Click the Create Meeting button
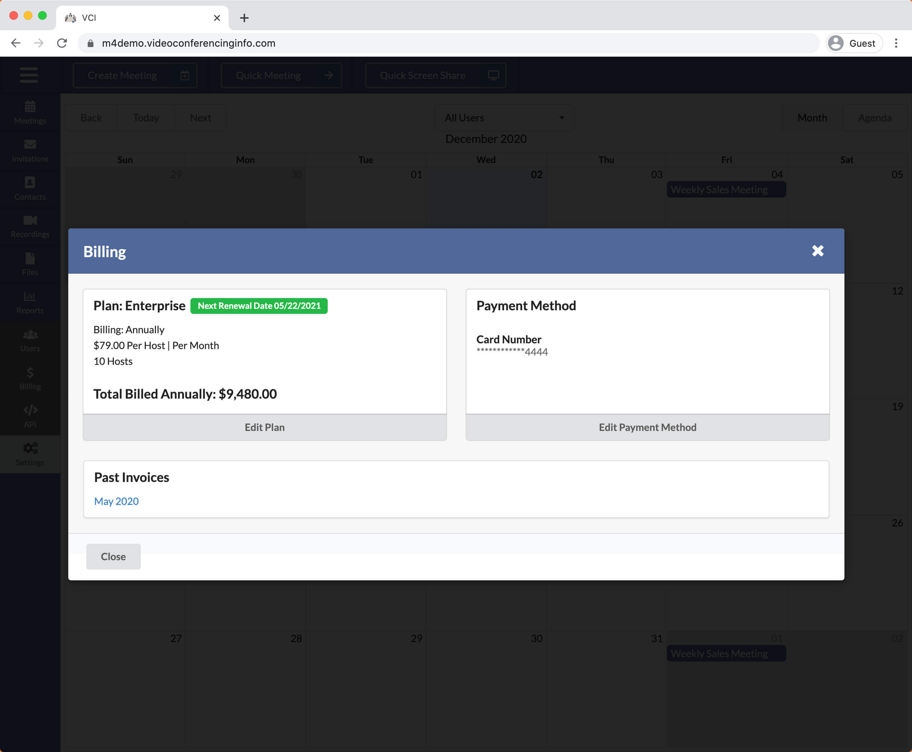 (x=135, y=75)
